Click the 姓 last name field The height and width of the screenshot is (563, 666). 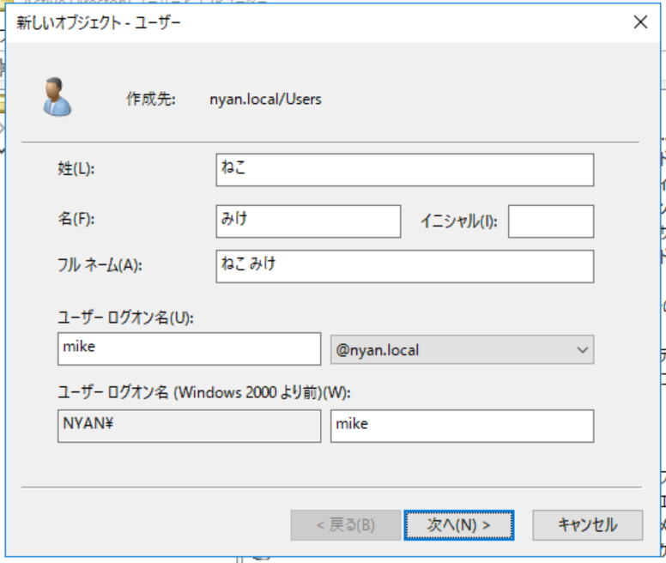pyautogui.click(x=404, y=170)
